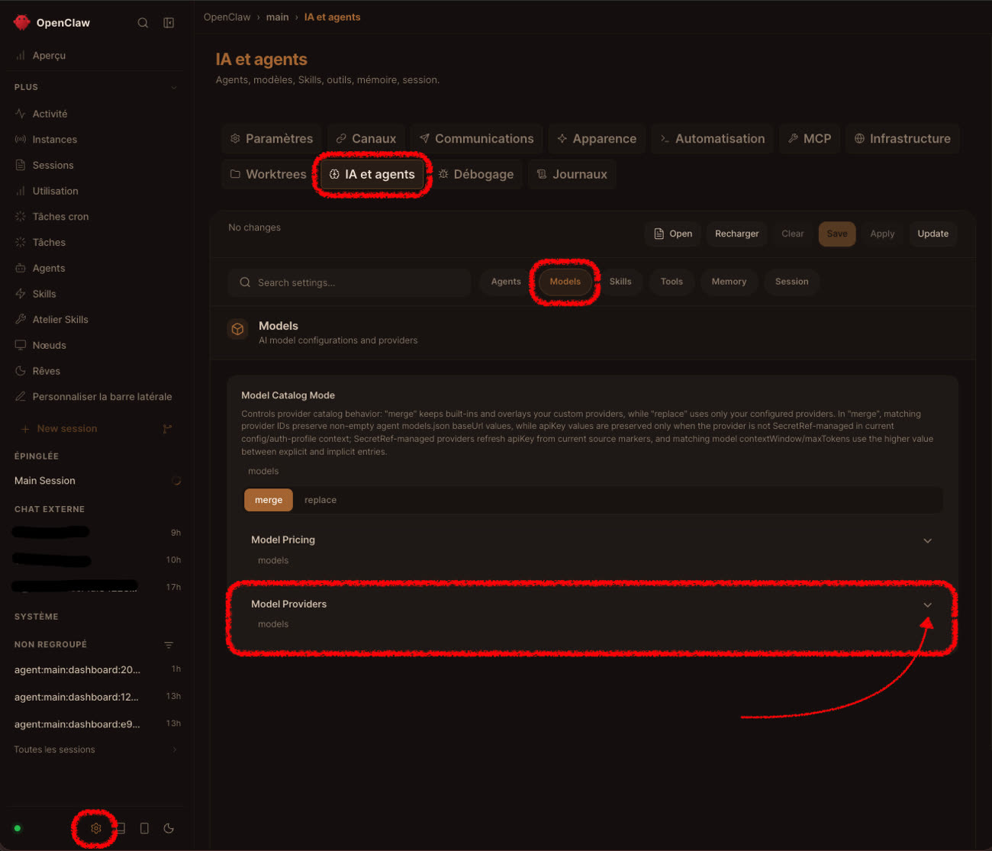Click the Skills lightning bolt icon in the sidebar
This screenshot has width=992, height=851.
click(x=21, y=294)
